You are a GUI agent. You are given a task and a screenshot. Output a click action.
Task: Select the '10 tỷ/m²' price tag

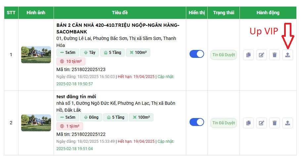[71, 61]
